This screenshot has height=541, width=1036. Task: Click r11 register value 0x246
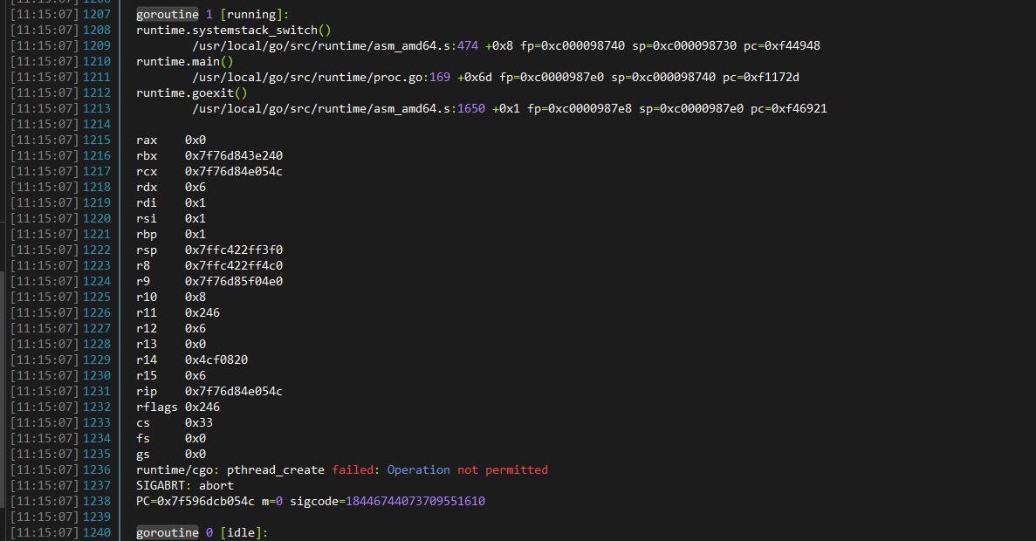pyautogui.click(x=202, y=312)
